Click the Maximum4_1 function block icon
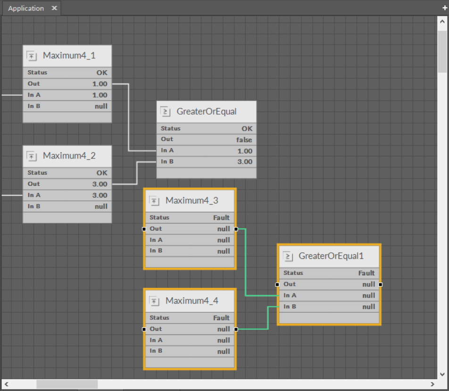The width and height of the screenshot is (449, 391). click(32, 55)
